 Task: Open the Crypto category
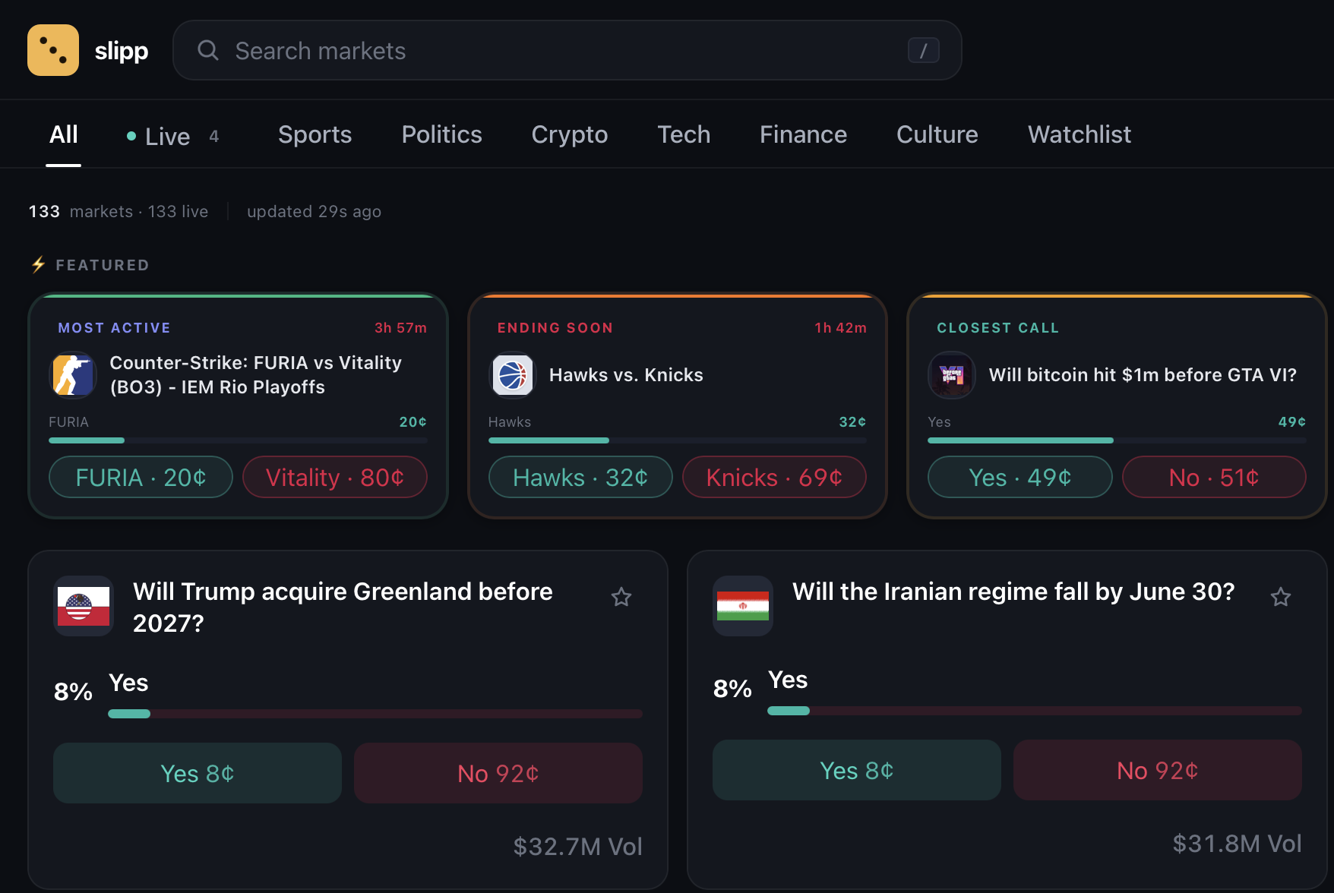tap(569, 134)
